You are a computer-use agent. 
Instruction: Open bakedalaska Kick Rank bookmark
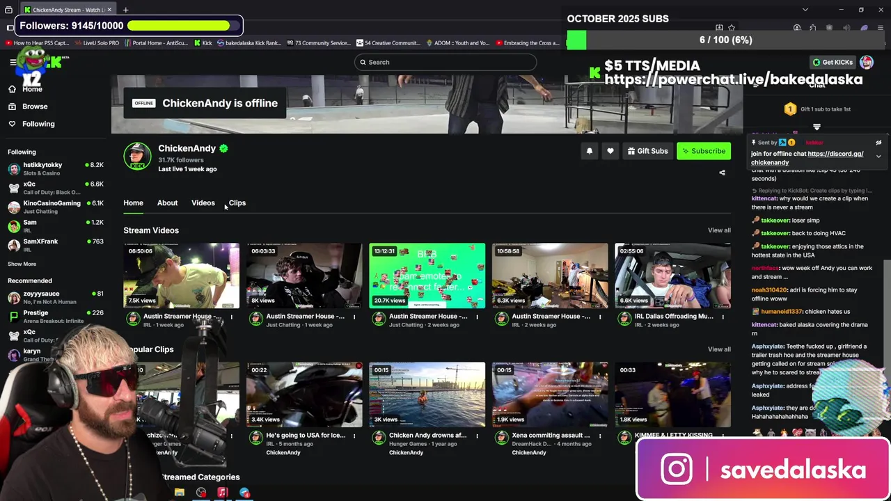click(x=249, y=43)
